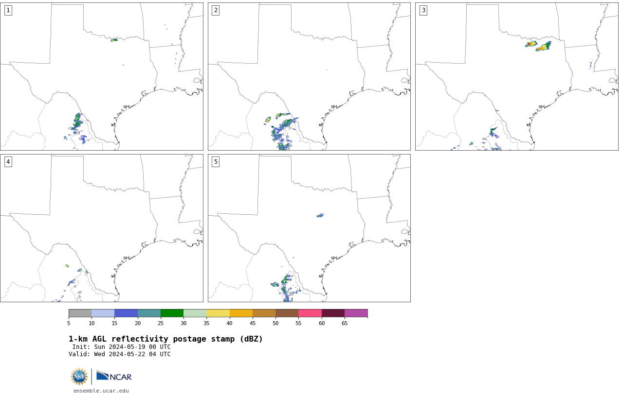
Task: Click the small echo on Red River, panel 1
Action: click(114, 40)
